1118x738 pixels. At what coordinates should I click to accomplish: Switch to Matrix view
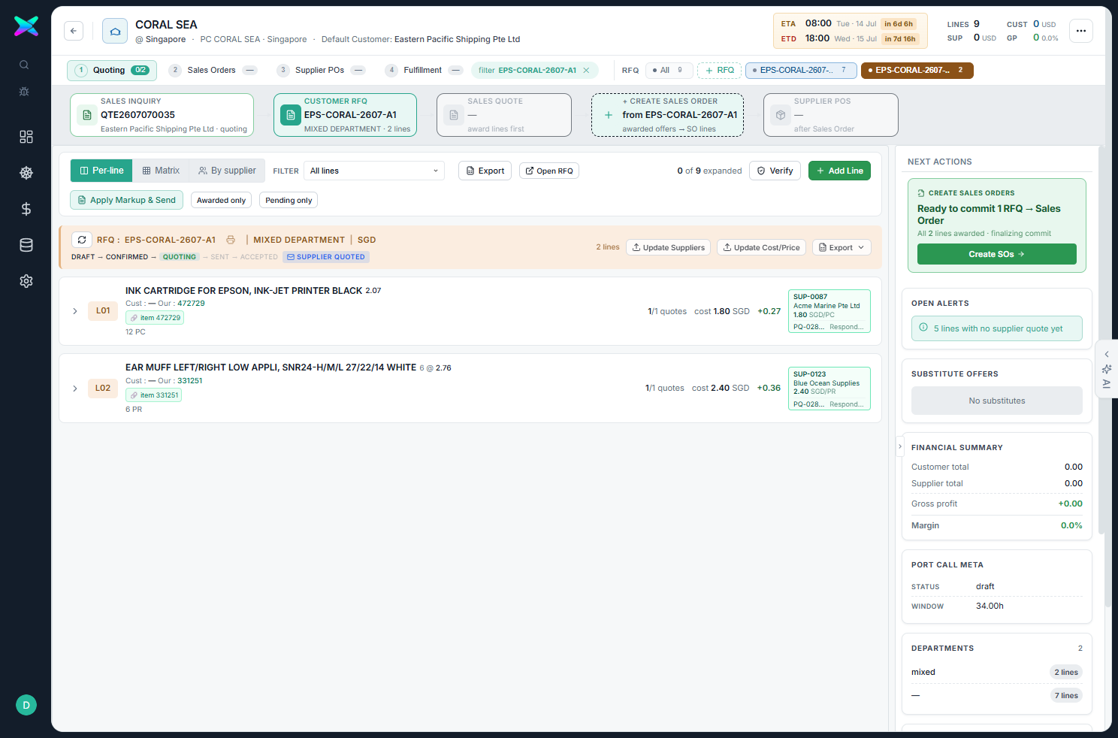pos(161,171)
